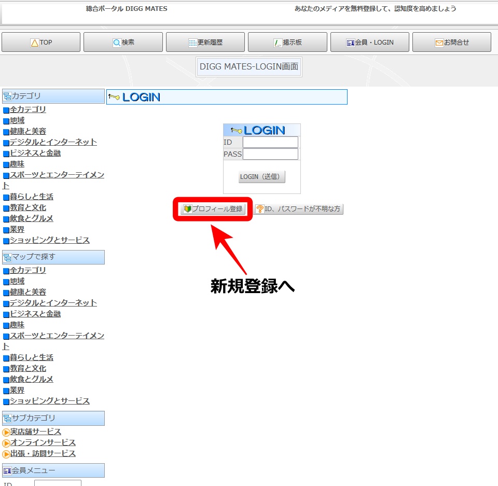Image resolution: width=498 pixels, height=486 pixels.
Task: Open 地域 link under マップで探す section
Action: click(17, 281)
